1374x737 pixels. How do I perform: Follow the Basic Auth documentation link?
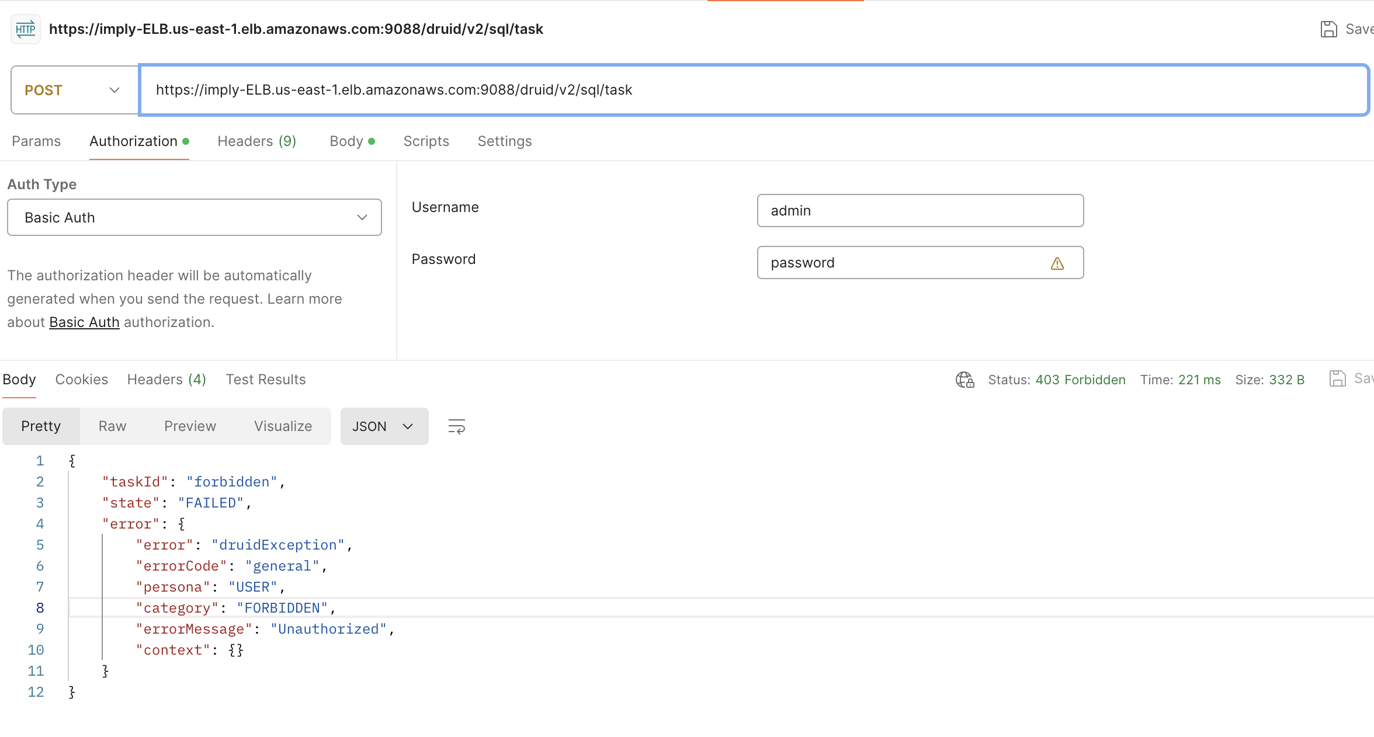coord(84,322)
